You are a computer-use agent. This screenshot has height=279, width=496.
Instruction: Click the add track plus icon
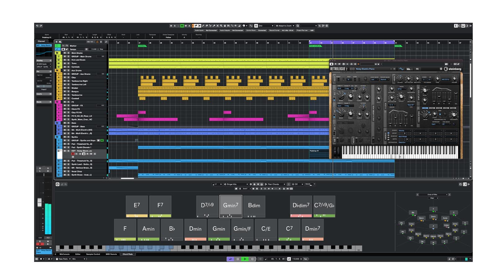pos(56,42)
